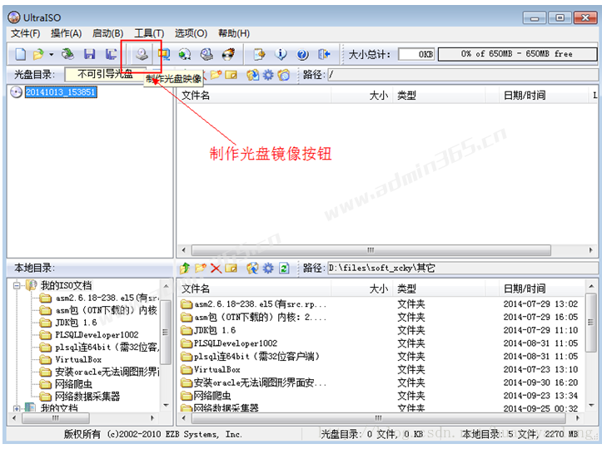
Task: Open the 启动(B) menu
Action: (108, 33)
